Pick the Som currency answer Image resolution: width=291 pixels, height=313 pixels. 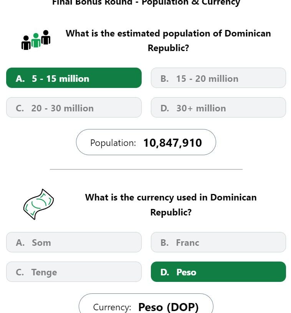pyautogui.click(x=74, y=242)
